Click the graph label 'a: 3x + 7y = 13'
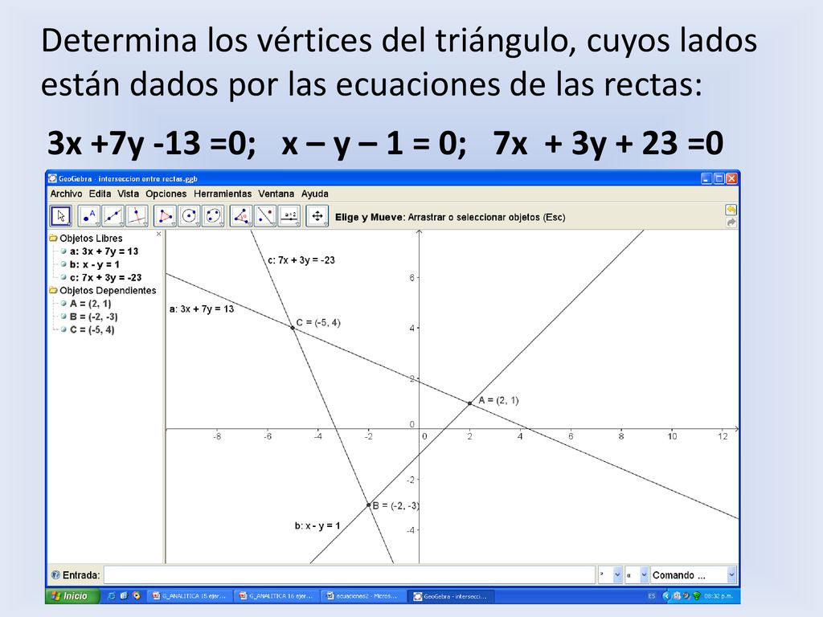This screenshot has width=823, height=617. 202,309
